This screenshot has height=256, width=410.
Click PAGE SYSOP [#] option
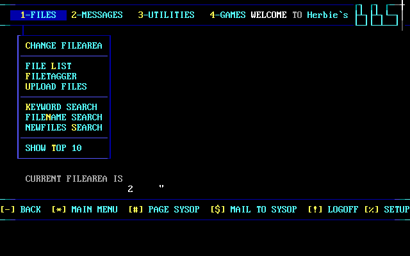pyautogui.click(x=164, y=209)
